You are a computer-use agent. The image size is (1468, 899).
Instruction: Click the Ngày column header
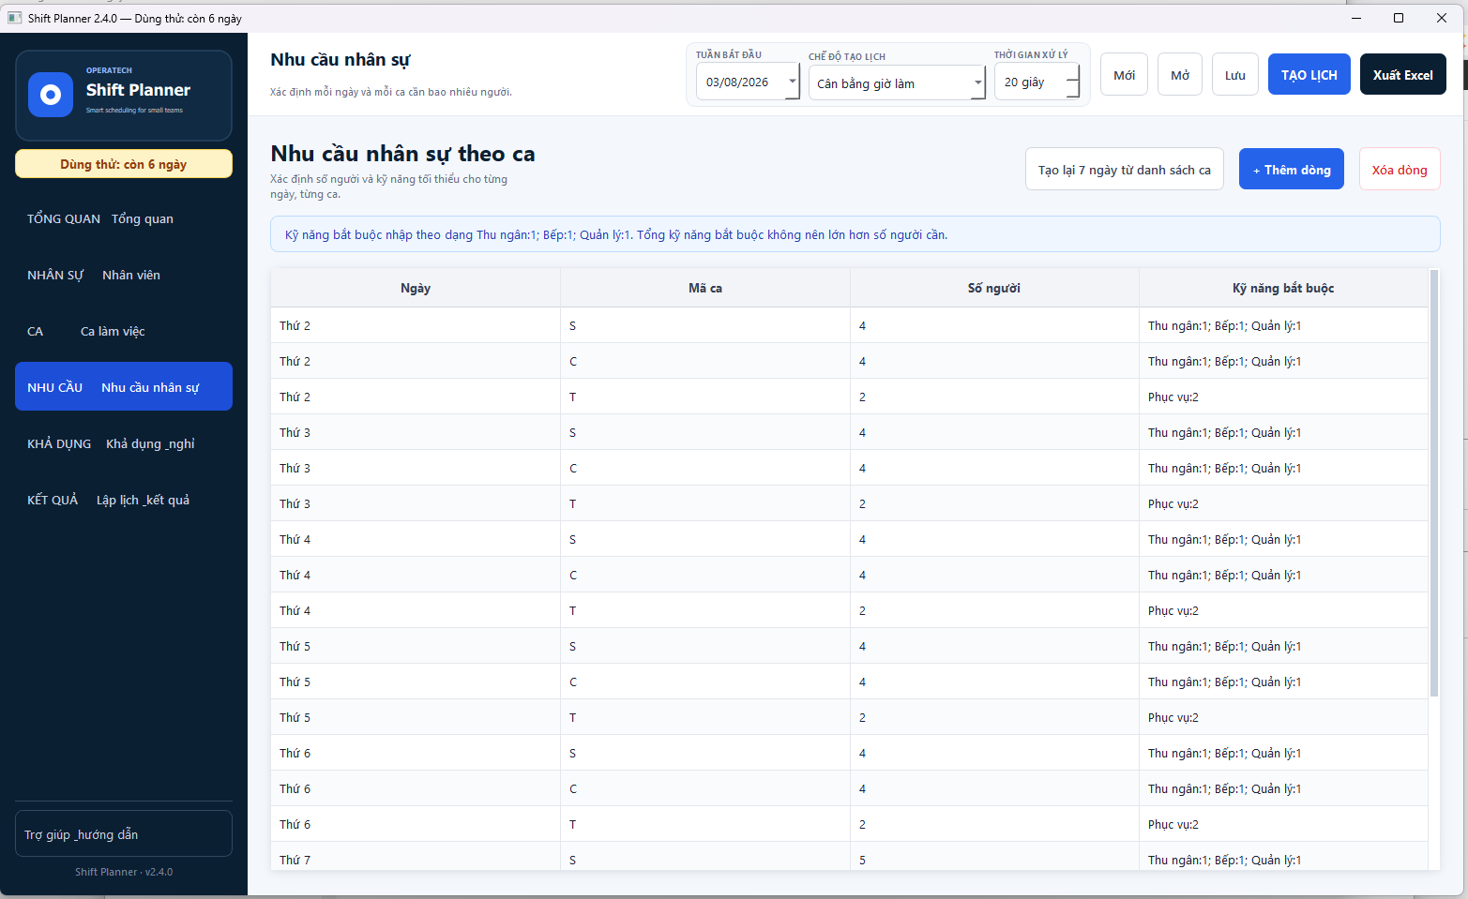pyautogui.click(x=416, y=288)
